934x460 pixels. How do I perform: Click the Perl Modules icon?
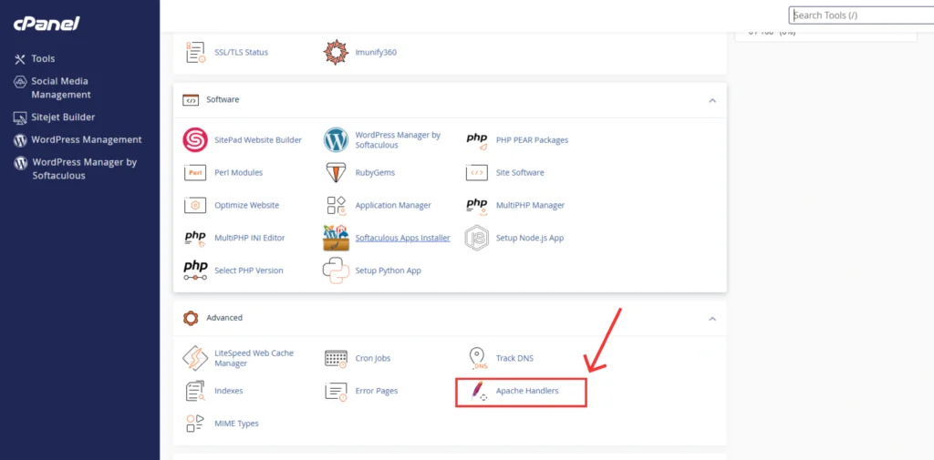[195, 172]
